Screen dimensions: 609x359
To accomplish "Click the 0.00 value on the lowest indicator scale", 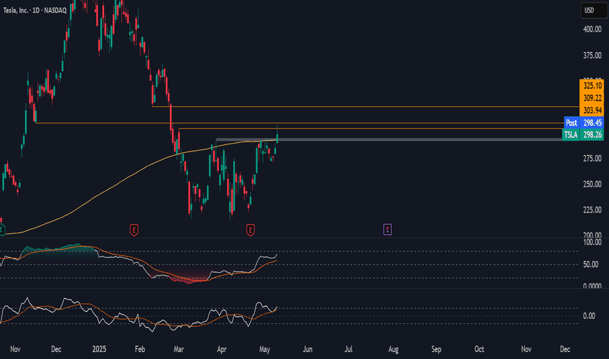I will (589, 316).
